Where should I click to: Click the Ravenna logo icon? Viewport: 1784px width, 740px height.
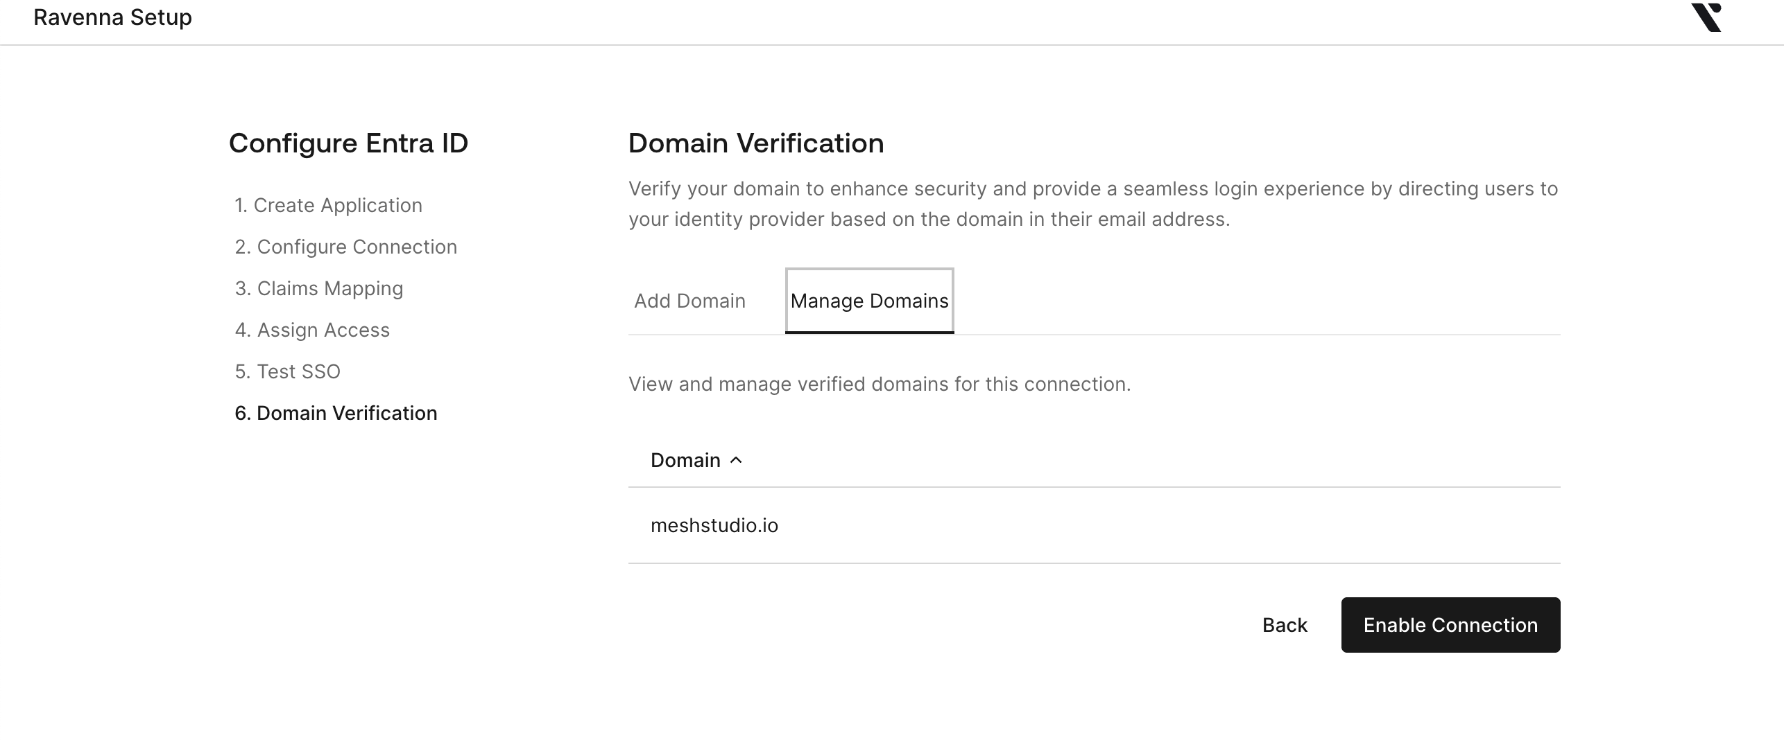(x=1706, y=18)
